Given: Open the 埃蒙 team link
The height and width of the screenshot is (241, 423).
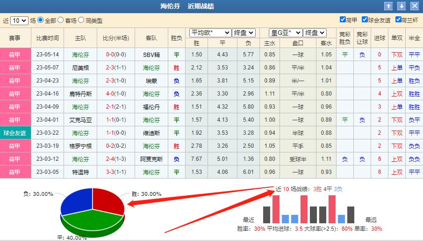Looking at the screenshot, I should click(151, 81).
